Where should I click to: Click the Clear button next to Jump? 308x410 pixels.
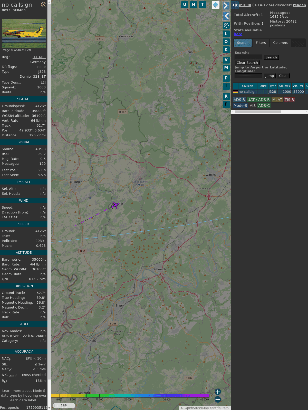pyautogui.click(x=283, y=76)
